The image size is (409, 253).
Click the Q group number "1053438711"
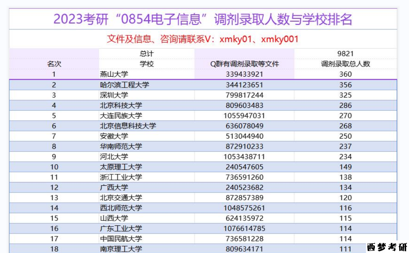(x=245, y=157)
